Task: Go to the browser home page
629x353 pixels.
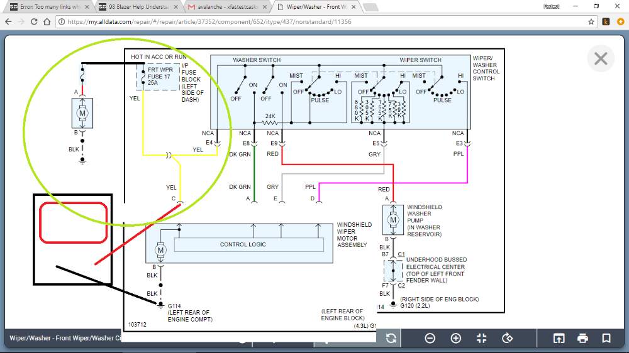Action: tap(48, 21)
